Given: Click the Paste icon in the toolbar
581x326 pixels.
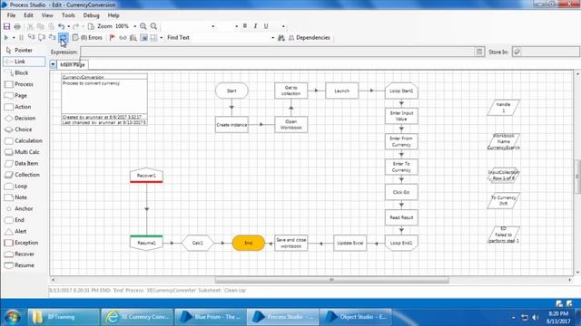Looking at the screenshot, I should (x=51, y=26).
